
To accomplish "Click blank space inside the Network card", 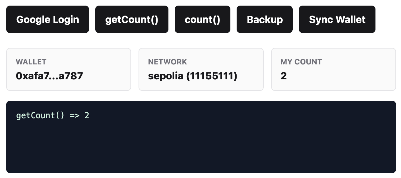I will click(x=249, y=62).
